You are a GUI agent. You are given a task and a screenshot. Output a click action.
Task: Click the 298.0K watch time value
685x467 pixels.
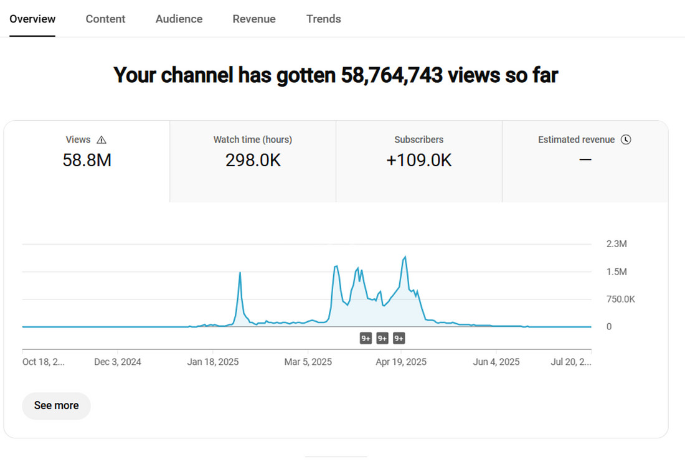point(253,160)
